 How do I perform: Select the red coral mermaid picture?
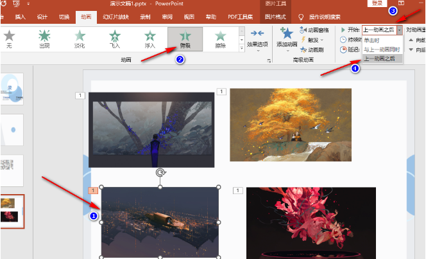(311, 223)
